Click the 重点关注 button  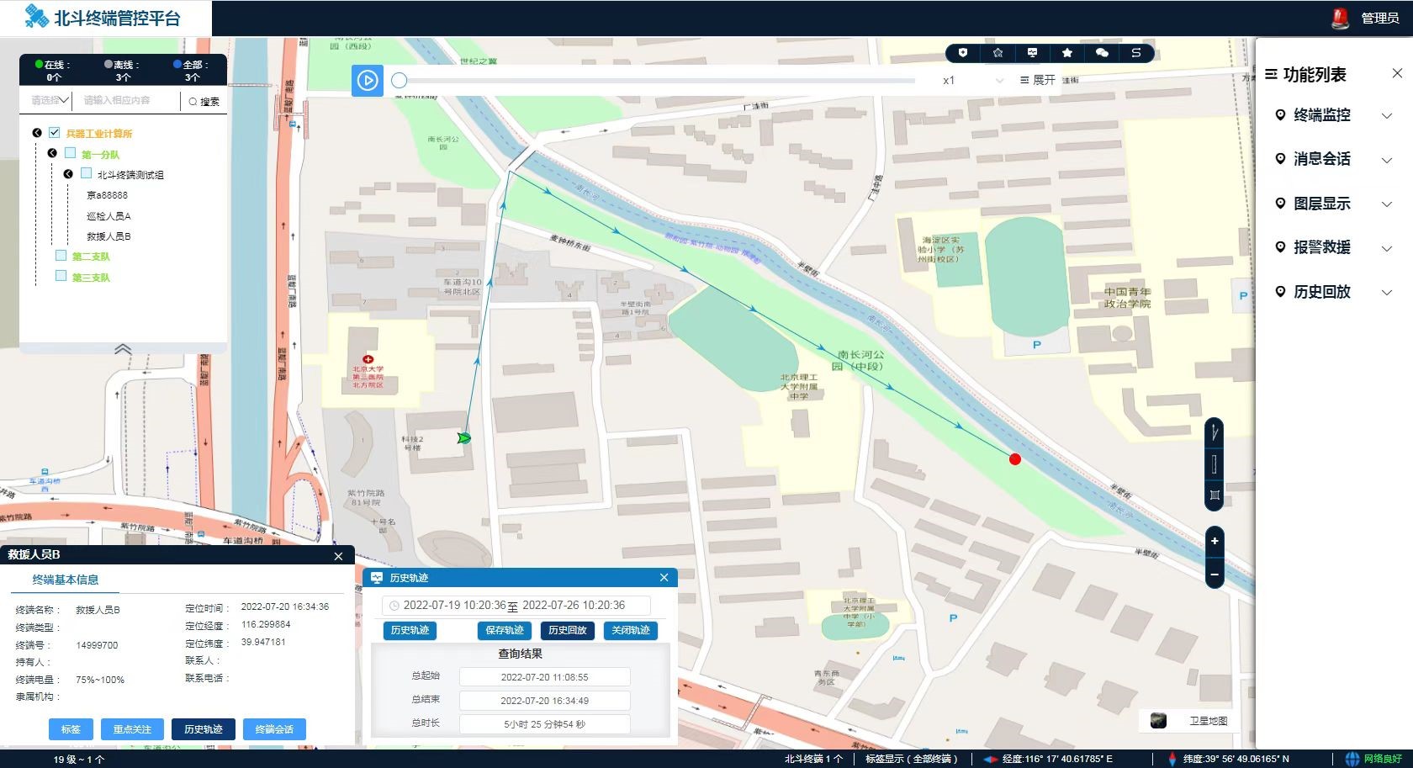pos(132,729)
